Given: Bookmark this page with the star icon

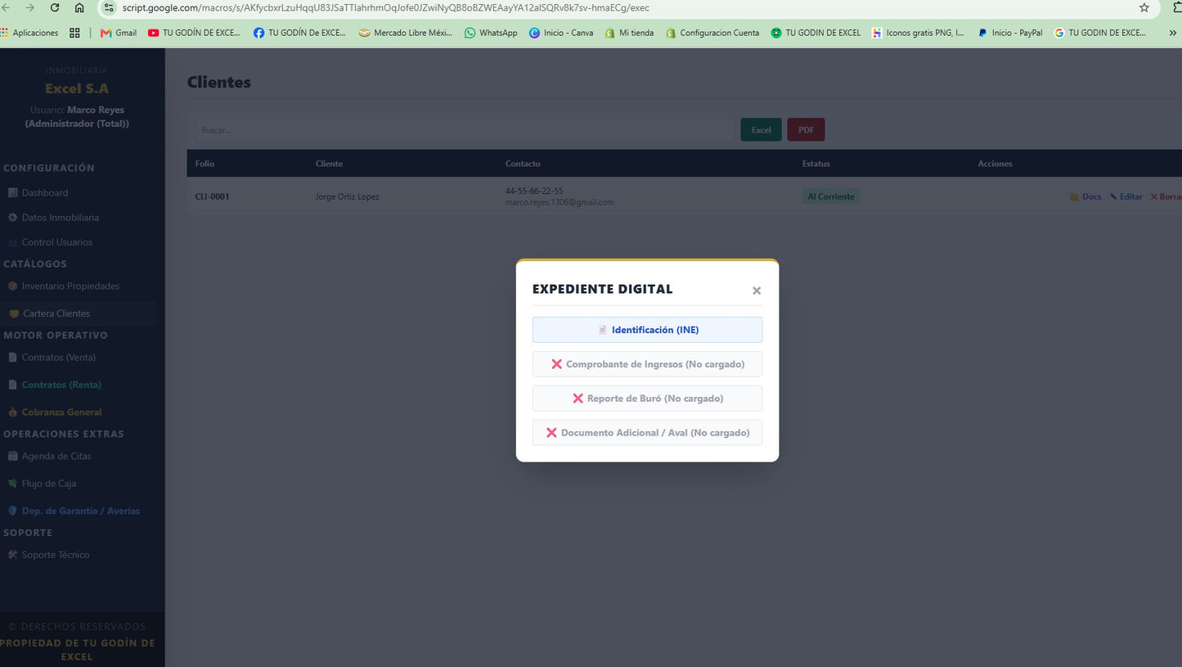Looking at the screenshot, I should point(1144,7).
